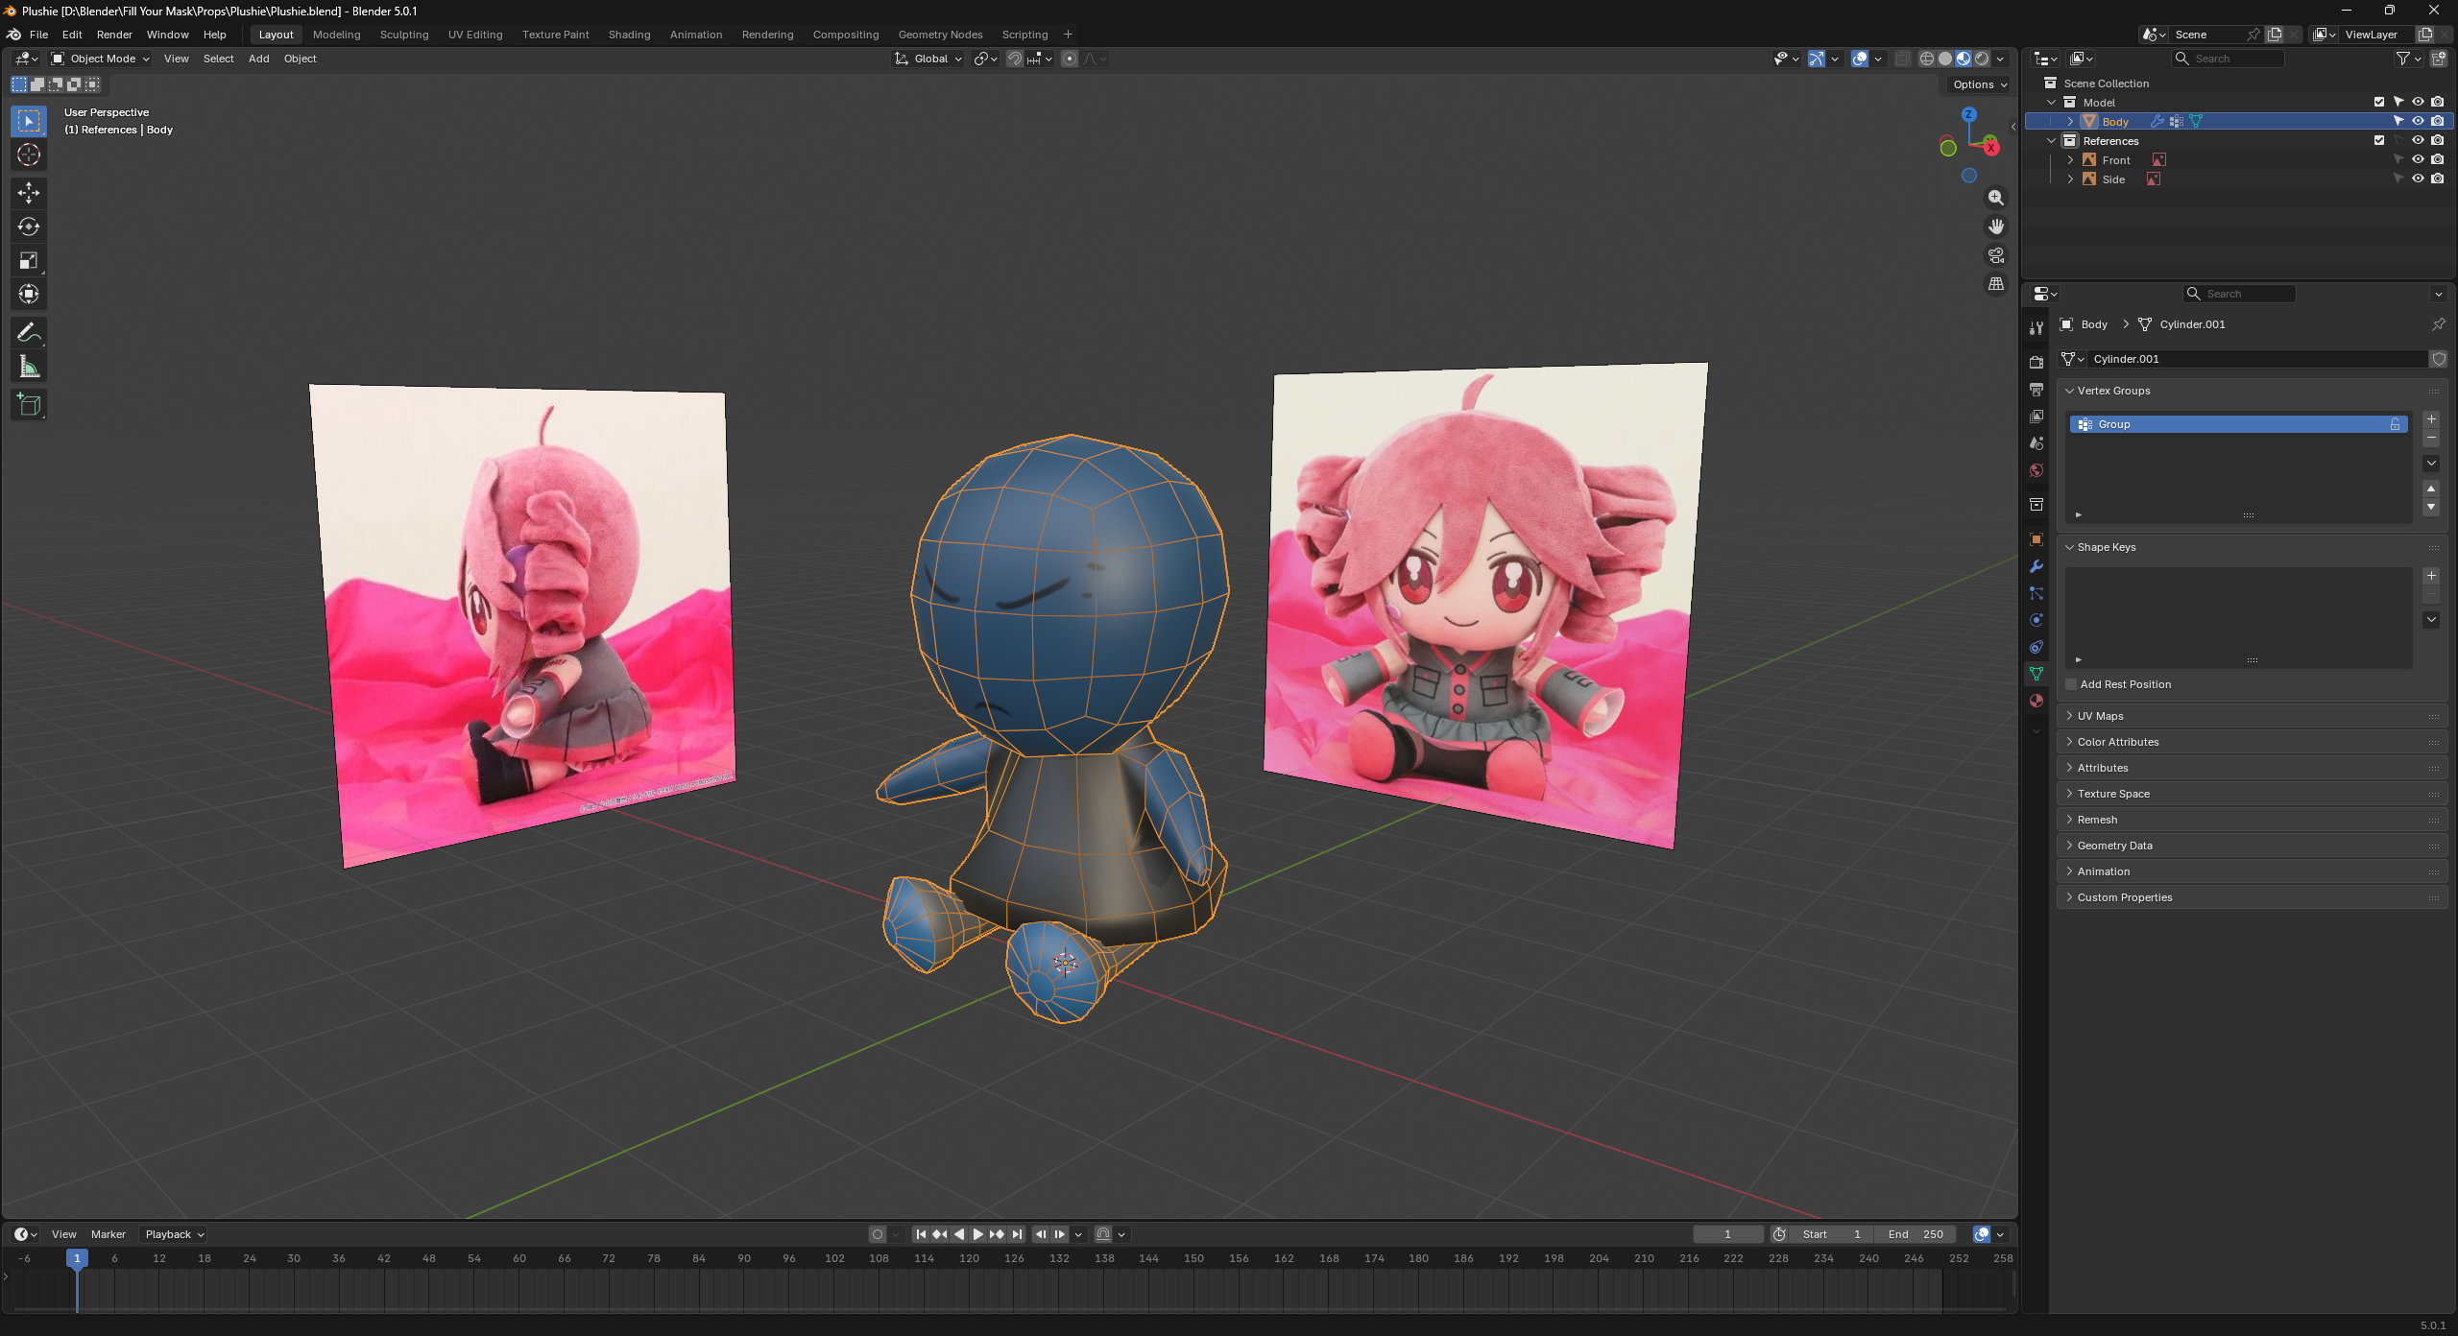2458x1336 pixels.
Task: Select the Move tool
Action: (29, 193)
